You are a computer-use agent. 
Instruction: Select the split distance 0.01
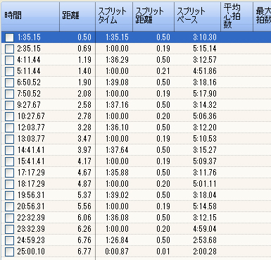[x=163, y=252]
